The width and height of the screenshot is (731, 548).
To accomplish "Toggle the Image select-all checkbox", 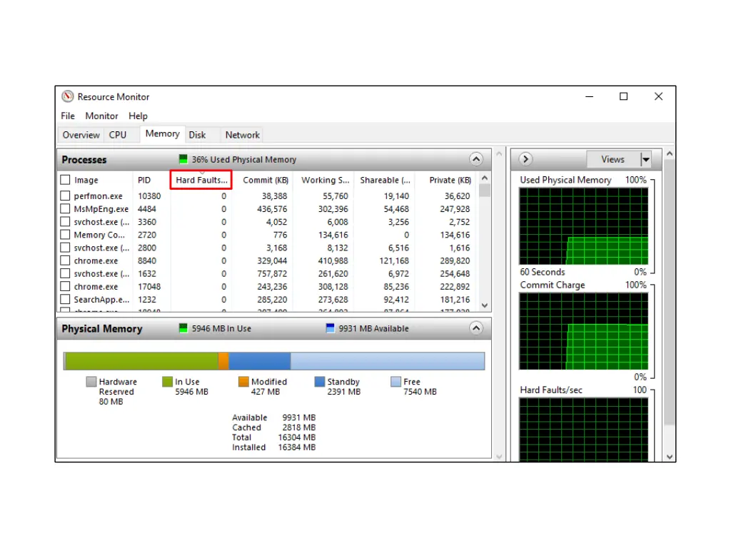I will pos(65,180).
